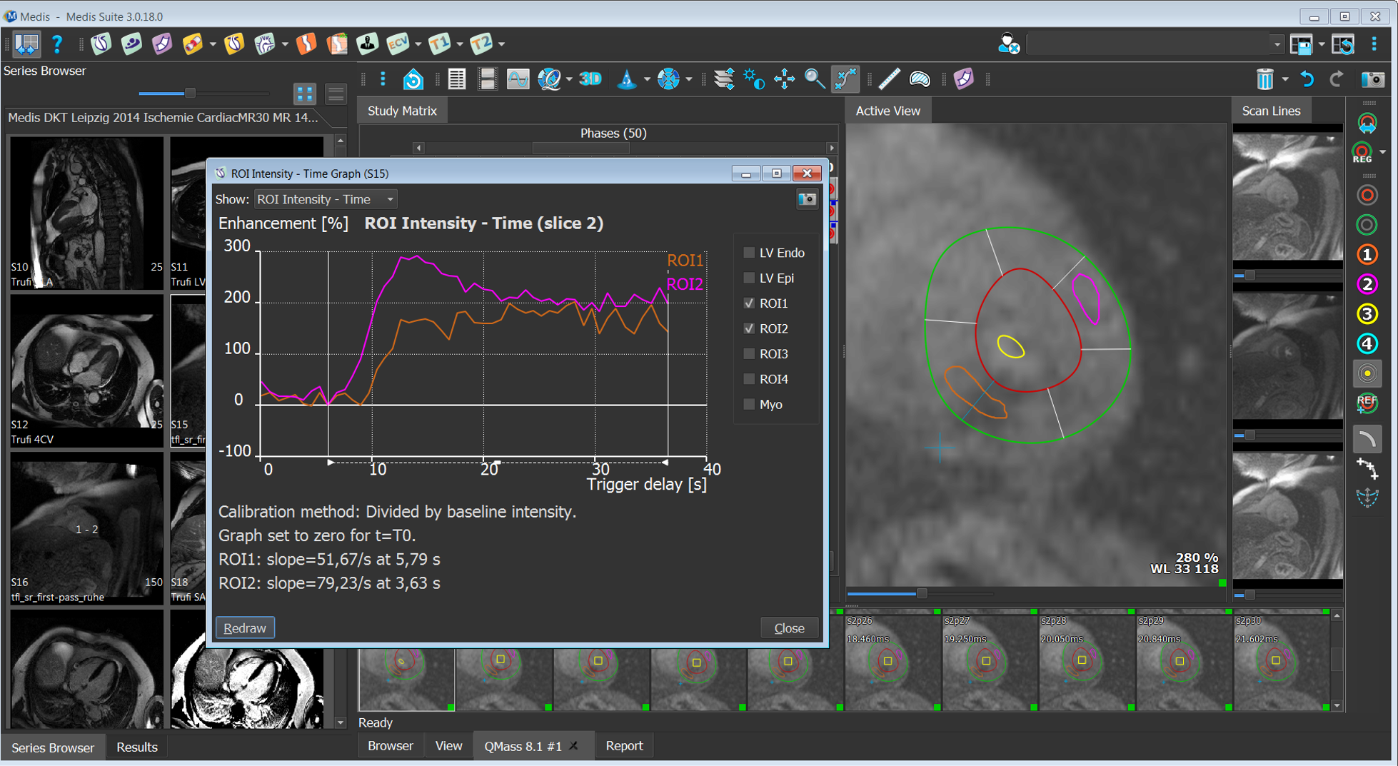The width and height of the screenshot is (1398, 766).
Task: Expand the T2 tool dropdown arrow
Action: click(x=502, y=44)
